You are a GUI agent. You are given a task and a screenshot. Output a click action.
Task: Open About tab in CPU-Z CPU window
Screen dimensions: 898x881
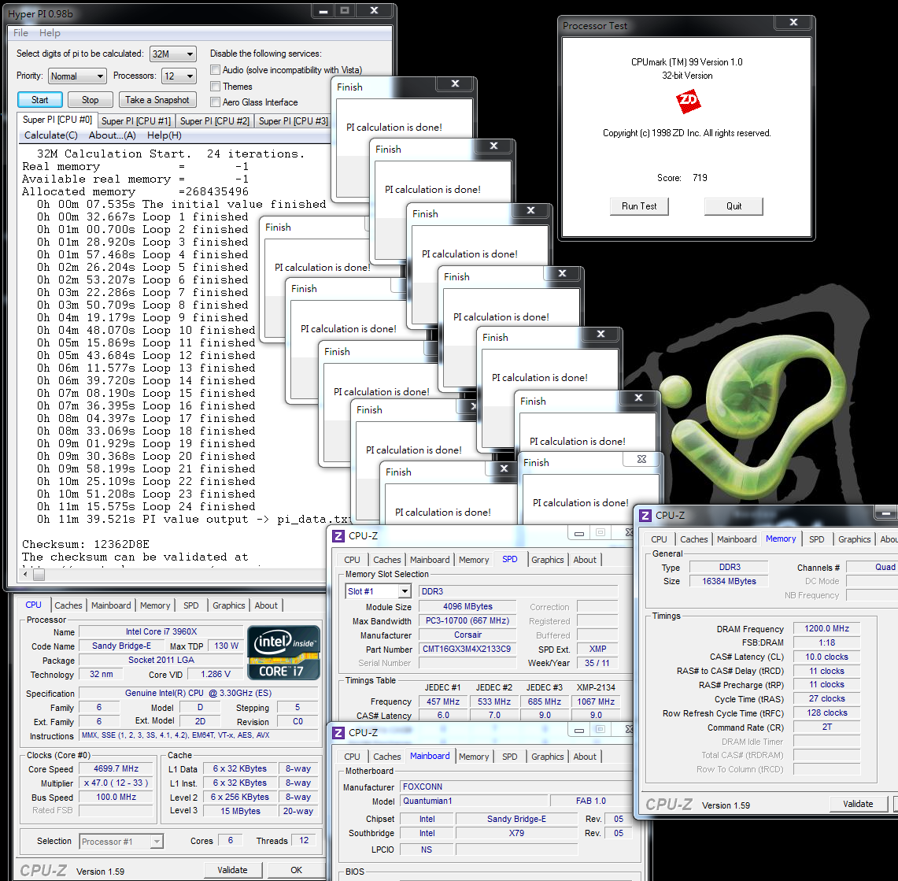click(x=266, y=605)
